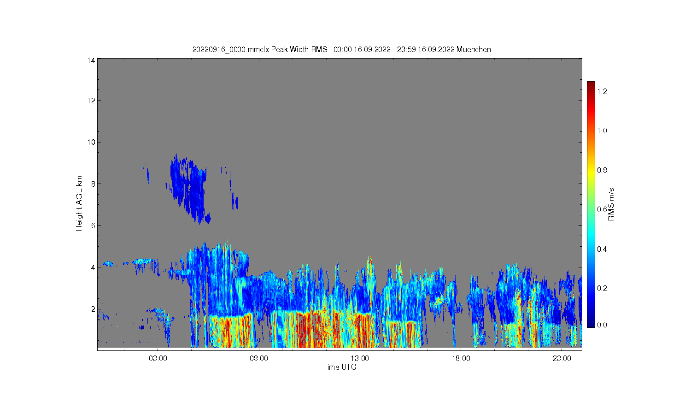Image resolution: width=691 pixels, height=415 pixels.
Task: Click the 'Time UTC' axis label
Action: (340, 368)
